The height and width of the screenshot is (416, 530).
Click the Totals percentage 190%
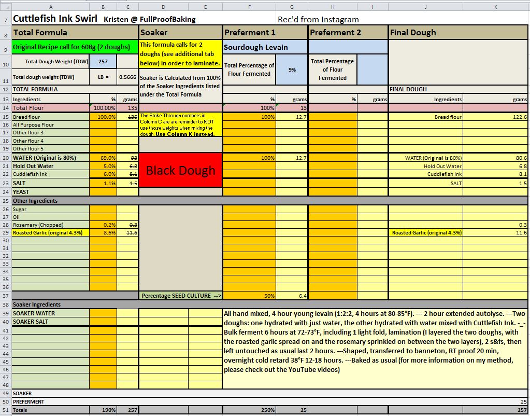pos(103,410)
